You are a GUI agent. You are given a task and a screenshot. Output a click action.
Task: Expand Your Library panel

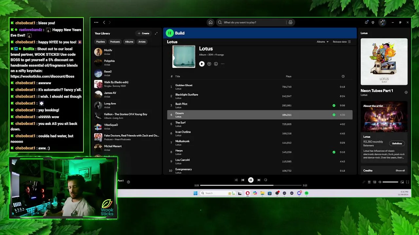point(156,33)
